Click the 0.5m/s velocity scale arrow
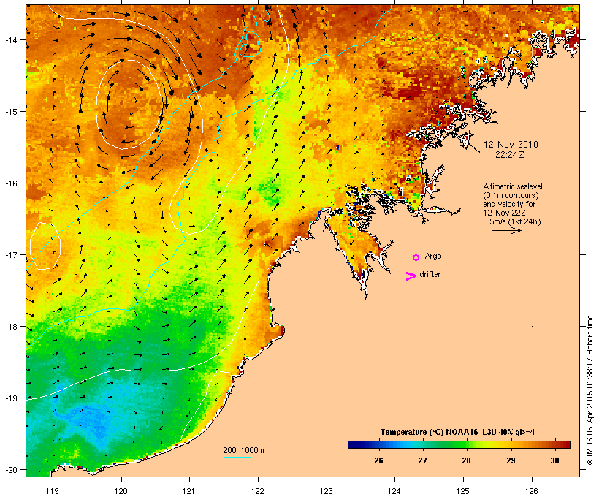The width and height of the screenshot is (599, 497). click(x=507, y=230)
